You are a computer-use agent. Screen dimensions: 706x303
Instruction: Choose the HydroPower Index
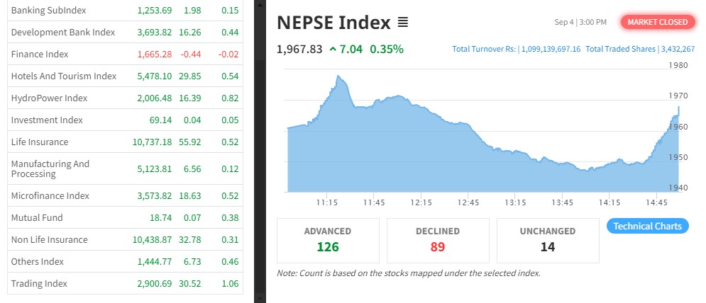pos(49,98)
